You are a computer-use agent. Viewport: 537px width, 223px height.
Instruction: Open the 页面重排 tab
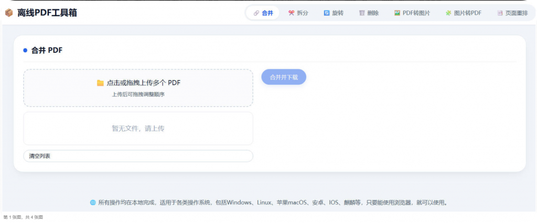click(x=513, y=13)
